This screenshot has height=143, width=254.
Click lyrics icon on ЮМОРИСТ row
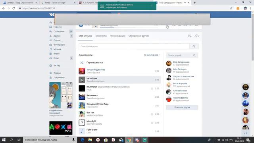pos(152,89)
